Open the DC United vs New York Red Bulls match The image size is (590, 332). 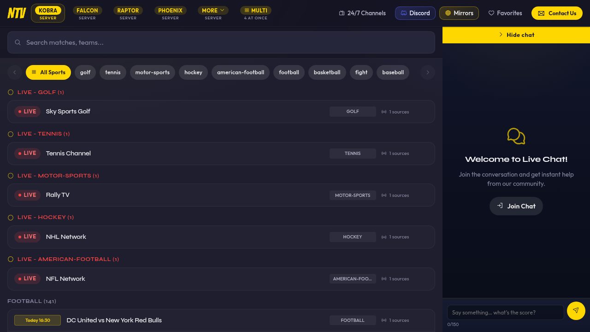click(x=221, y=320)
